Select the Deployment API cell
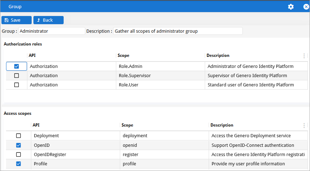This screenshot has width=310, height=171. [75, 135]
